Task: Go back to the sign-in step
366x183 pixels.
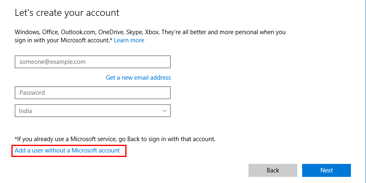Action: (273, 170)
